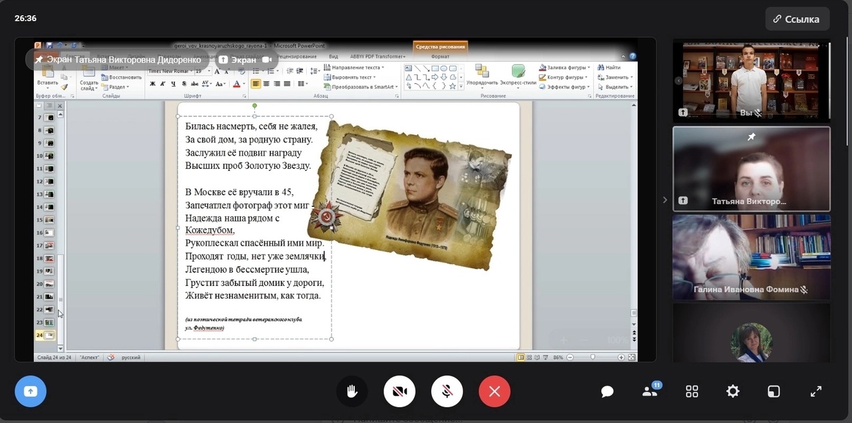Underline the selected text in PowerPoint

(173, 84)
